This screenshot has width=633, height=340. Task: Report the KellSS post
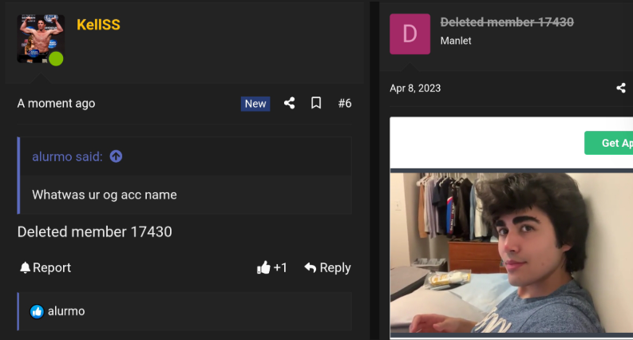point(45,267)
